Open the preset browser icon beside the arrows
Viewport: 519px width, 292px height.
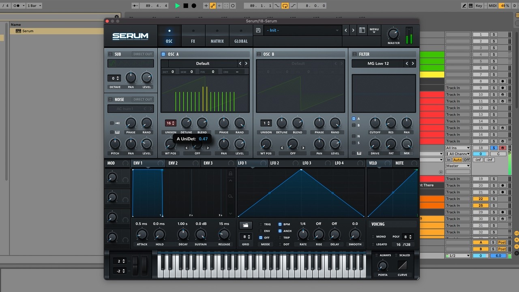coord(362,30)
